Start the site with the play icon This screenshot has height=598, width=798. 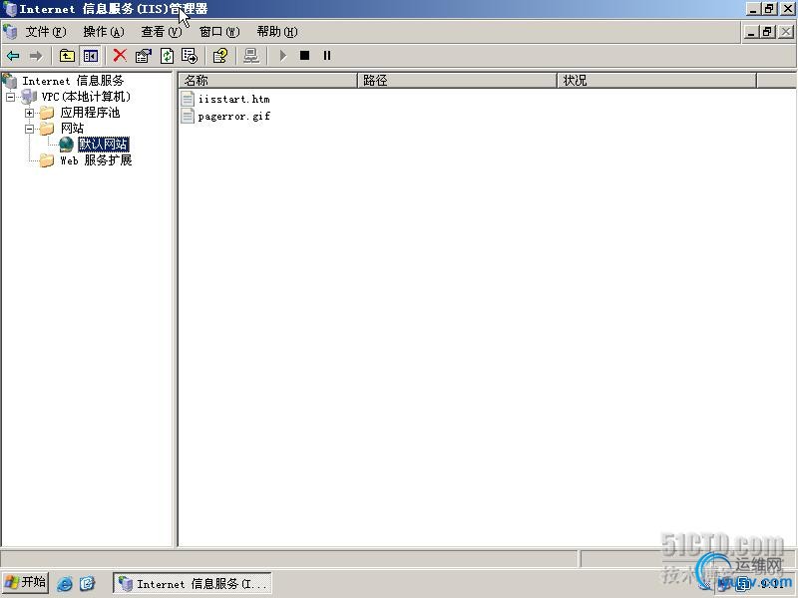tap(283, 56)
